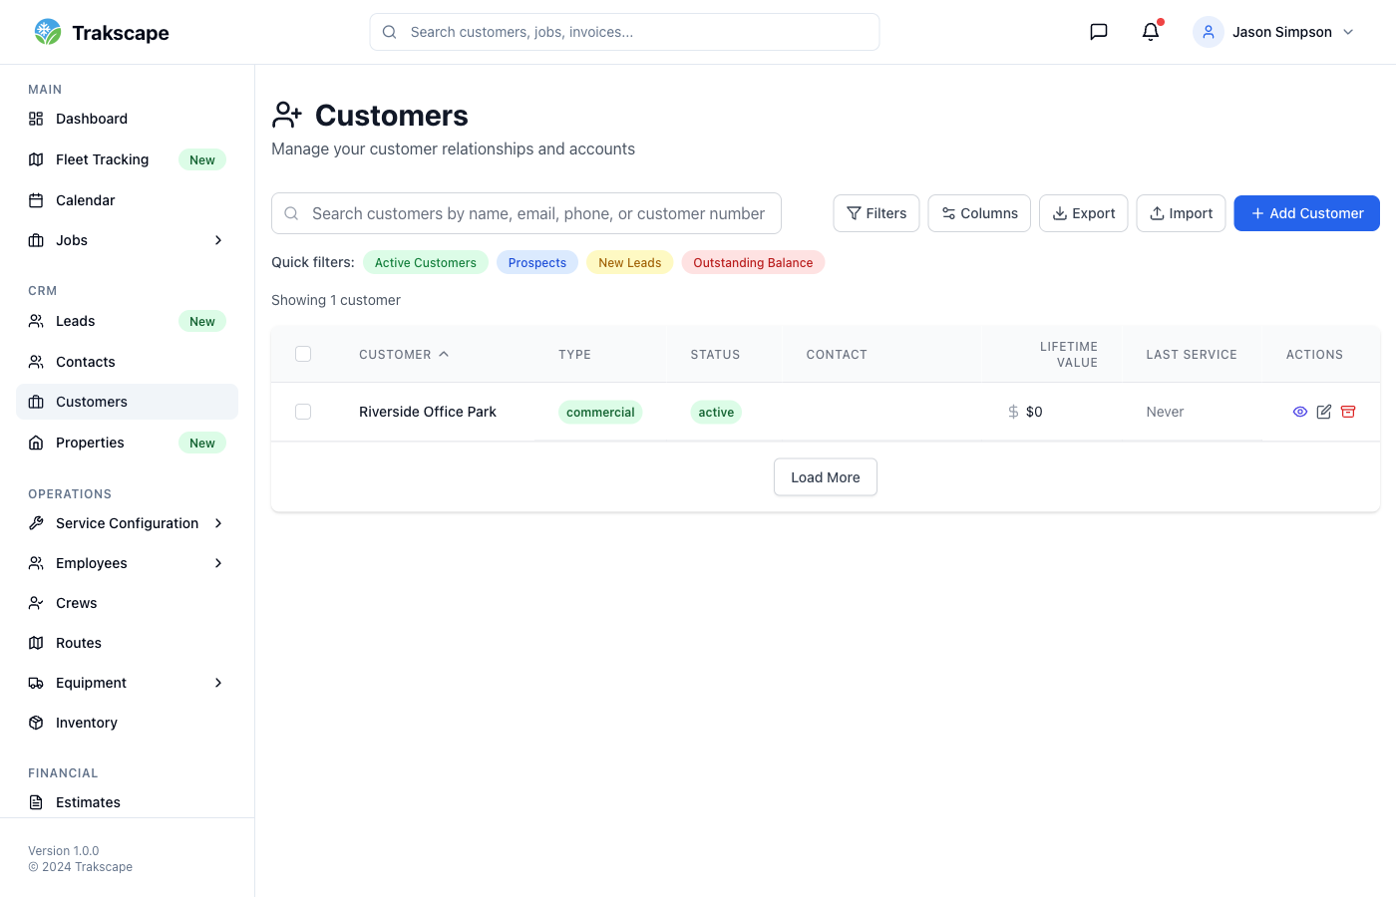Image resolution: width=1396 pixels, height=897 pixels.
Task: Click the customer search input field
Action: pos(526,213)
